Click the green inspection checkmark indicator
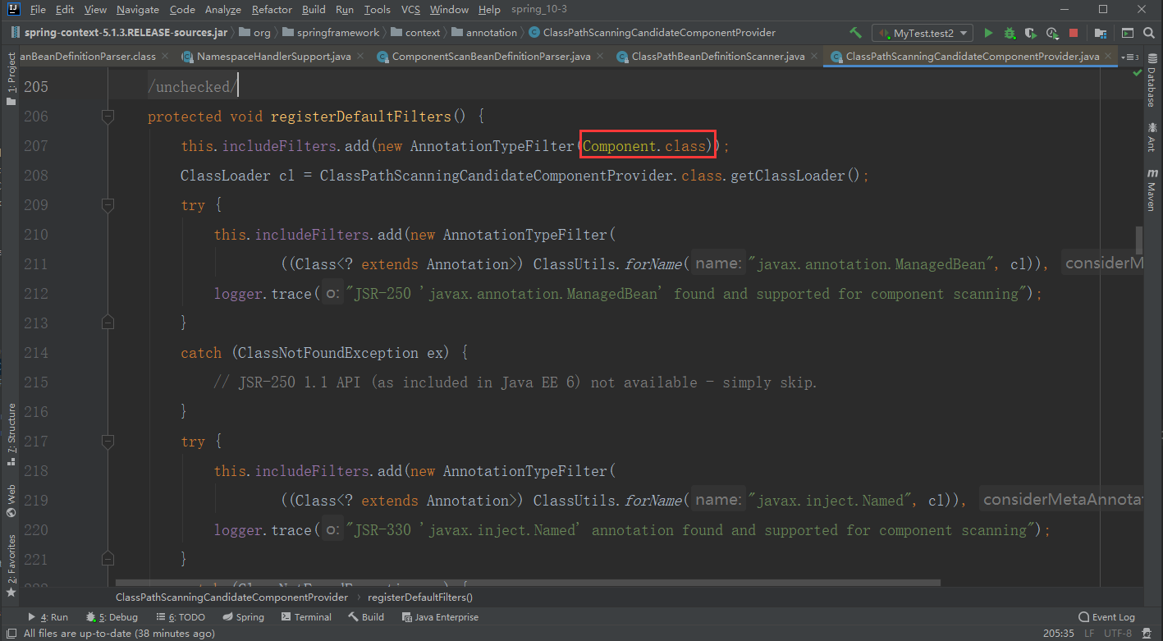 click(x=1137, y=73)
